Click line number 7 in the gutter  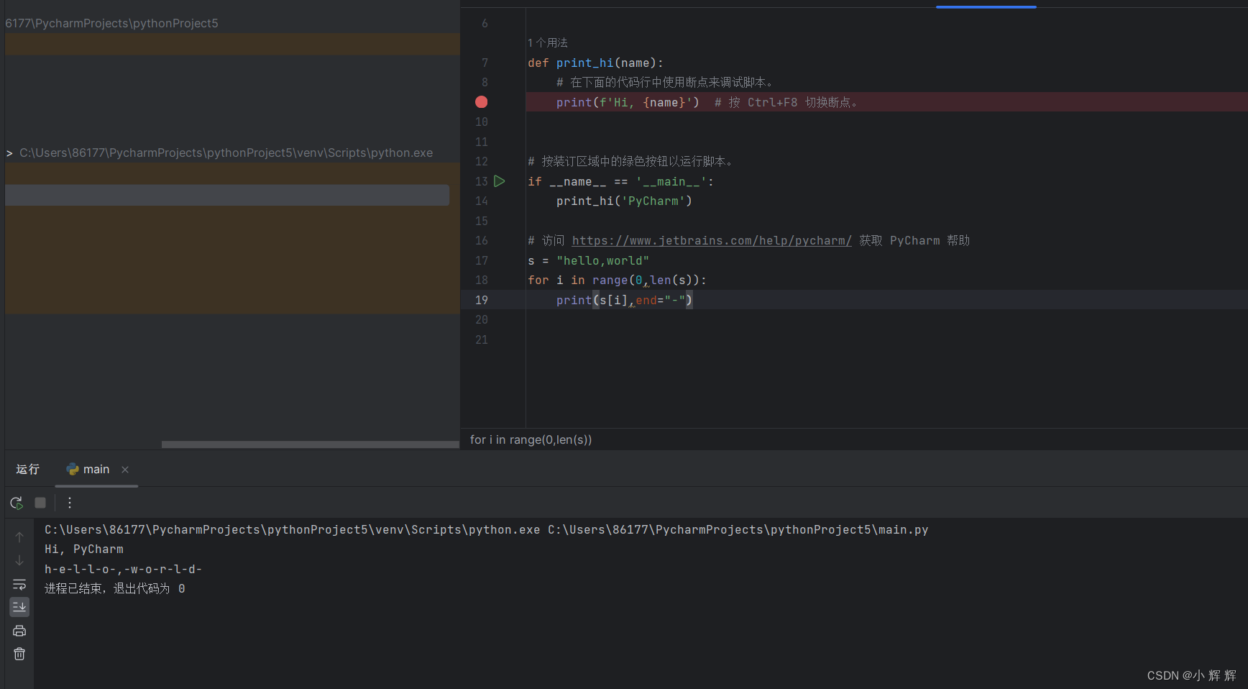[485, 63]
